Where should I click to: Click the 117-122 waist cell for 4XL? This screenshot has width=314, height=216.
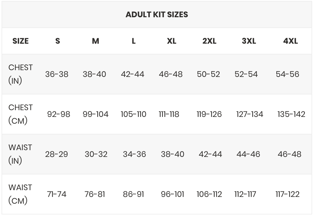(287, 194)
